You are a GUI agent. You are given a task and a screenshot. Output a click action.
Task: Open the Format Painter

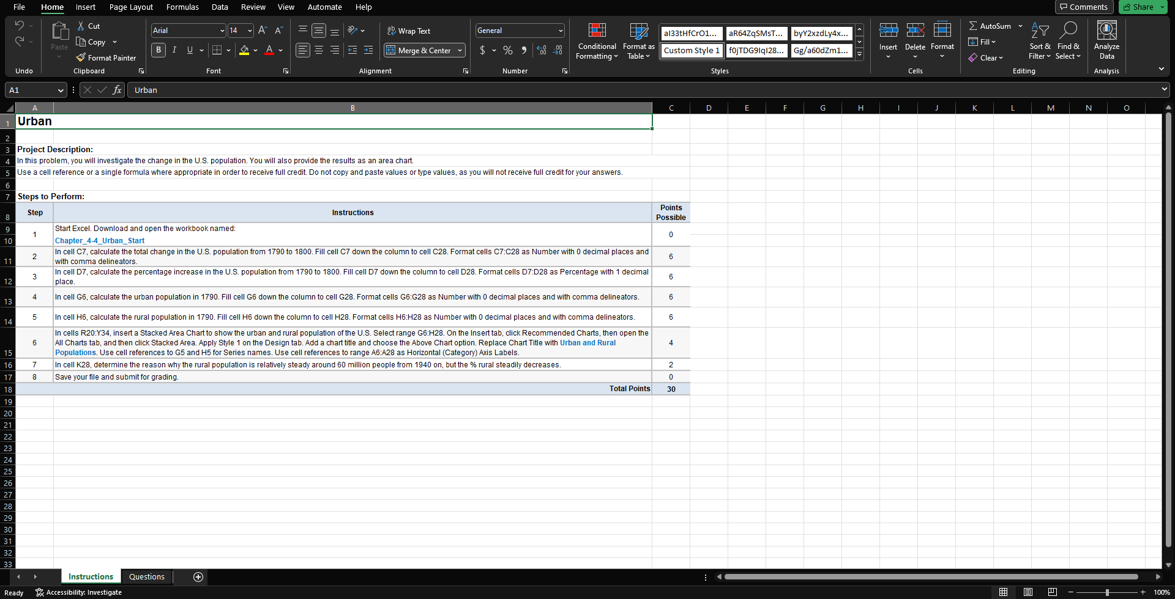[106, 57]
